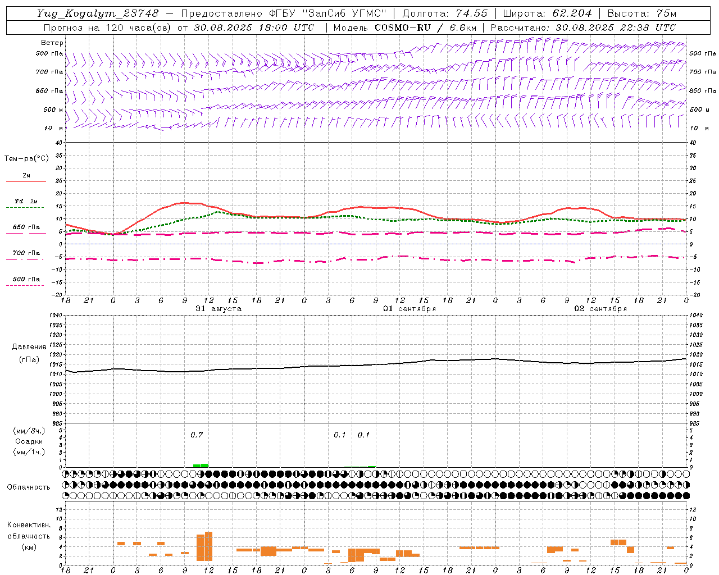The width and height of the screenshot is (719, 575).
Task: Click the date label 01 сентября
Action: click(409, 308)
